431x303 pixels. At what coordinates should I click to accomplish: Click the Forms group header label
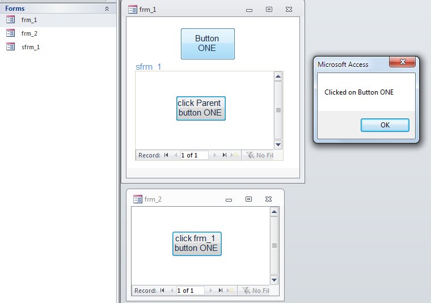(15, 8)
